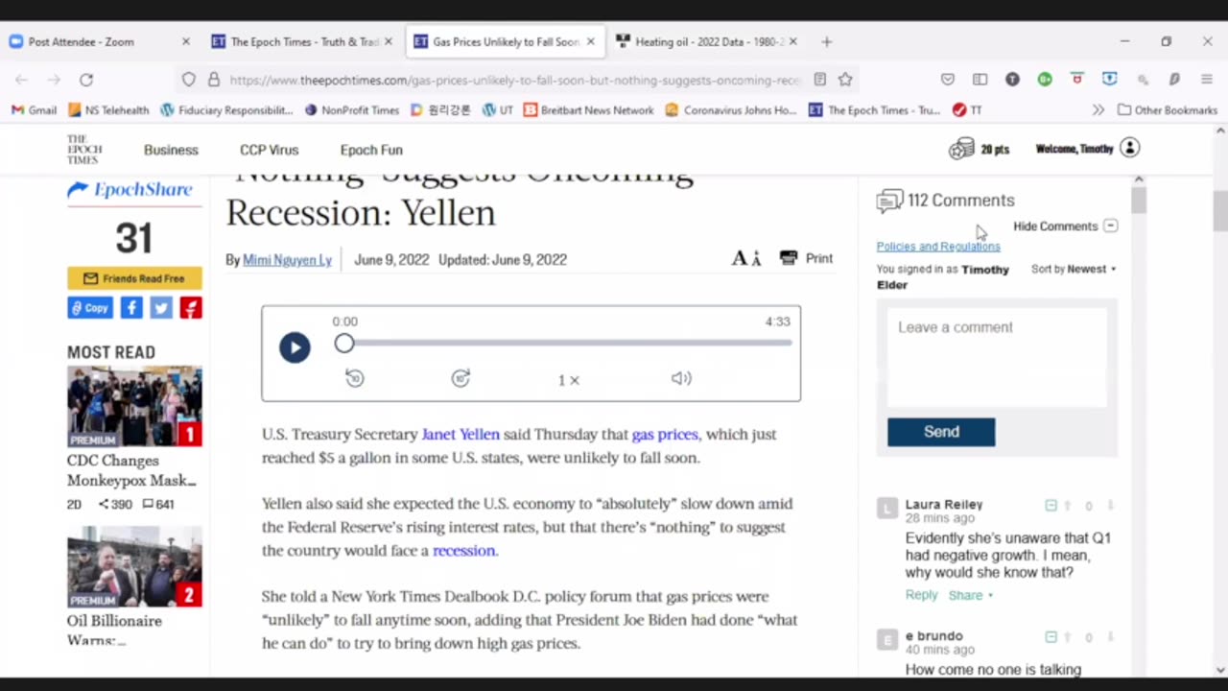Play the article audio

[295, 347]
